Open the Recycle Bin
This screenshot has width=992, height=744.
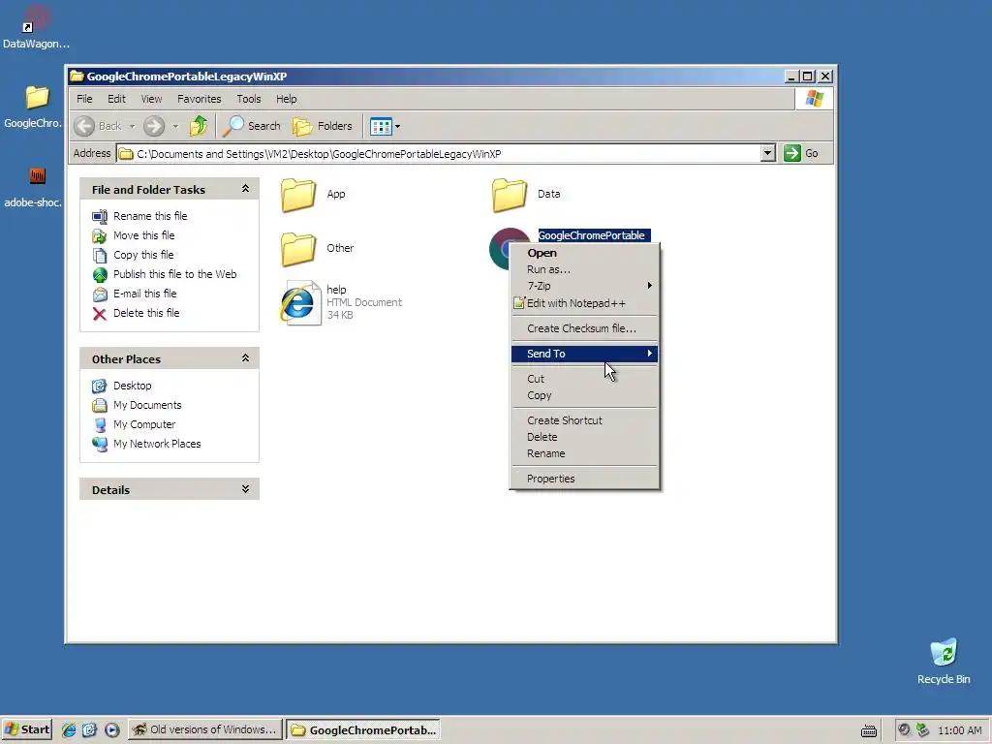coord(944,661)
